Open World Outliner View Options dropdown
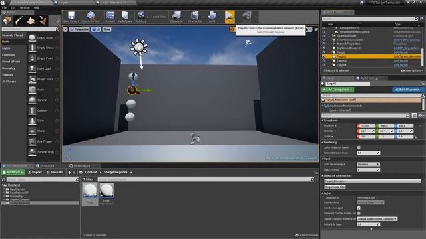 [x=412, y=71]
